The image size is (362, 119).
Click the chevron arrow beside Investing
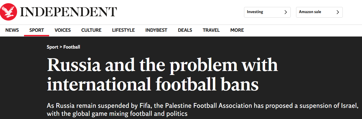click(286, 12)
